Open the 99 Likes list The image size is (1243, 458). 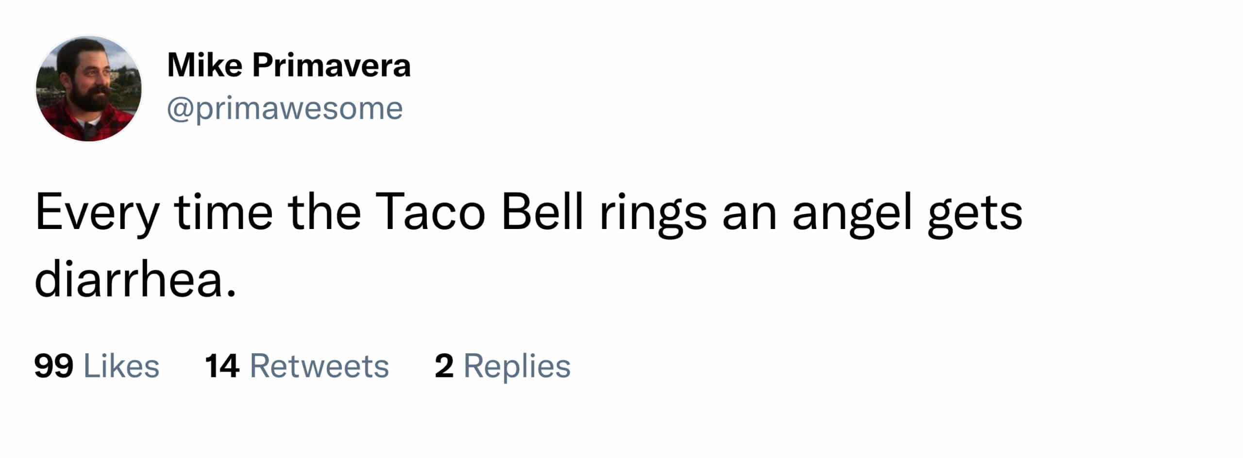pos(97,366)
